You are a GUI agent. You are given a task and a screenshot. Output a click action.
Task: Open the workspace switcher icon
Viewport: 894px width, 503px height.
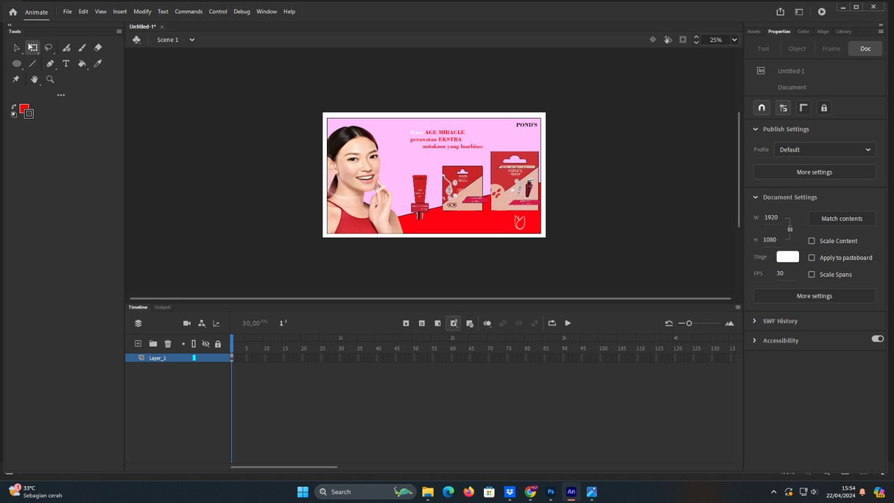pos(799,12)
